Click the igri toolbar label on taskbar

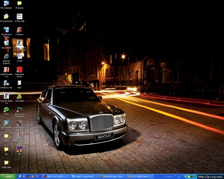point(179,177)
